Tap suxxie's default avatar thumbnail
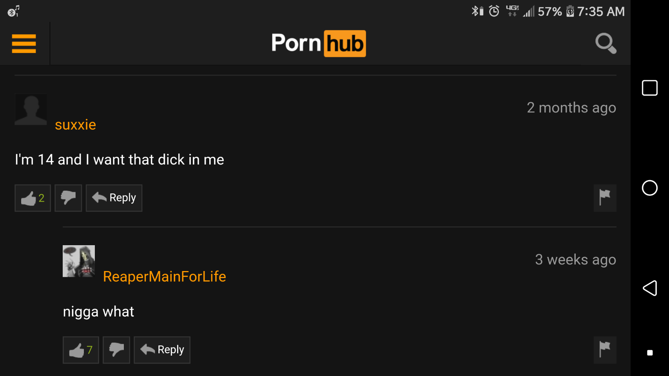Image resolution: width=669 pixels, height=376 pixels. coord(31,109)
